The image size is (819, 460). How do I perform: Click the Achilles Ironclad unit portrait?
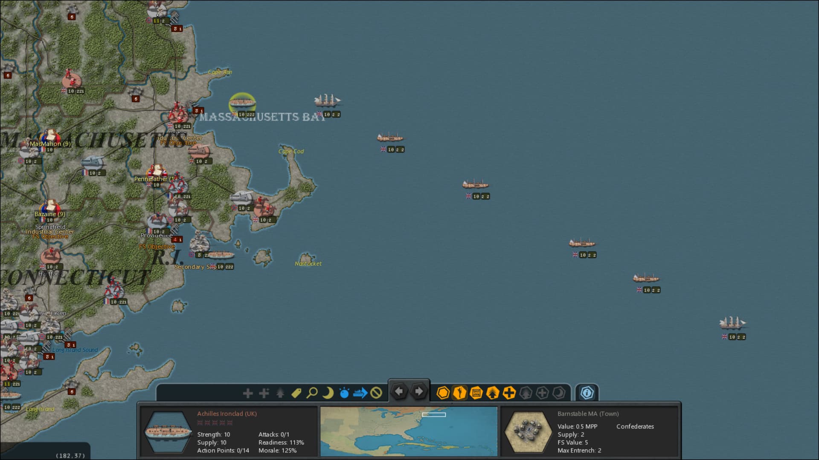coord(168,431)
